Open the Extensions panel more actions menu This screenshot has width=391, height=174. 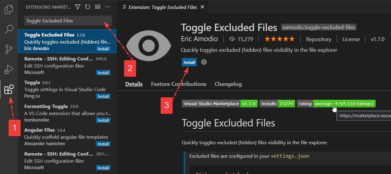point(107,6)
